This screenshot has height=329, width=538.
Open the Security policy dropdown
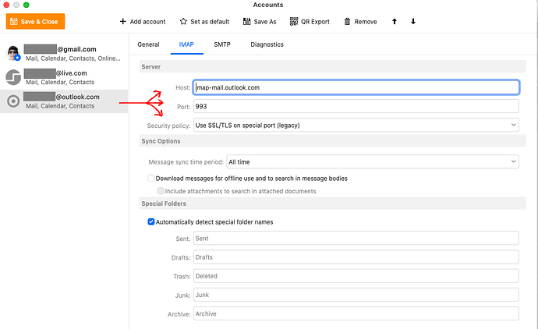point(356,126)
